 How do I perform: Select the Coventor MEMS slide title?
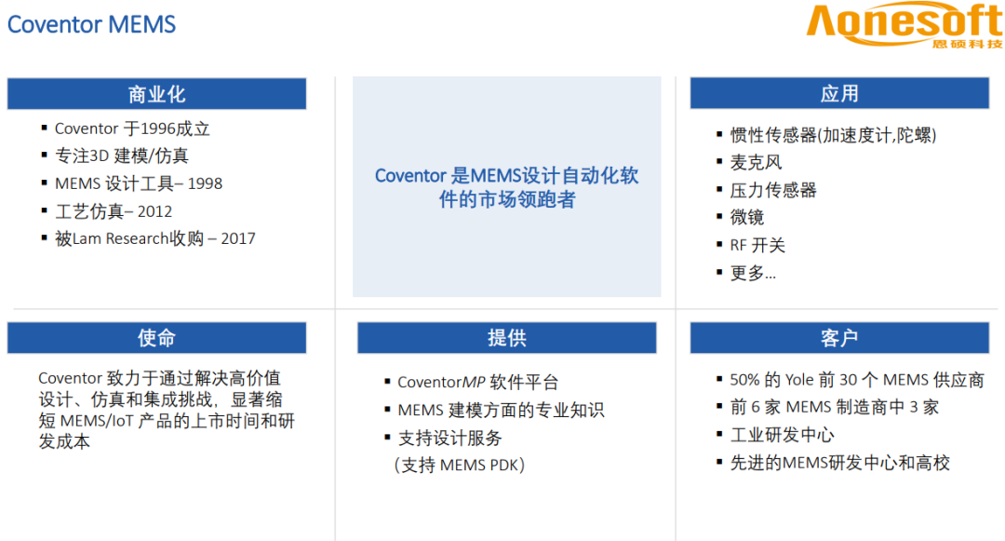click(x=91, y=24)
